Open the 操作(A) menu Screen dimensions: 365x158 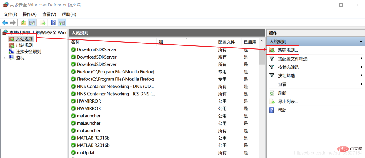[30, 14]
